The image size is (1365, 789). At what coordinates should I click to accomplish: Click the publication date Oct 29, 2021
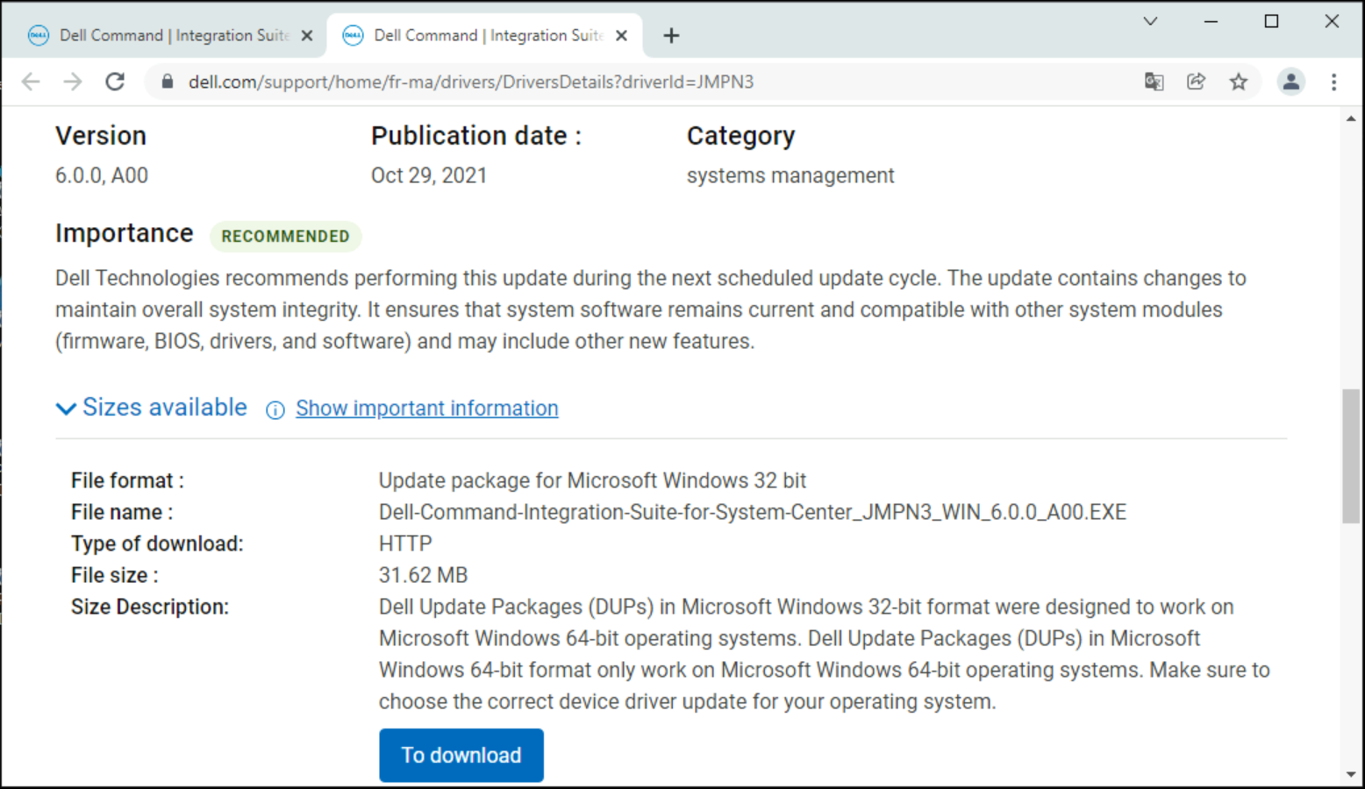coord(429,175)
